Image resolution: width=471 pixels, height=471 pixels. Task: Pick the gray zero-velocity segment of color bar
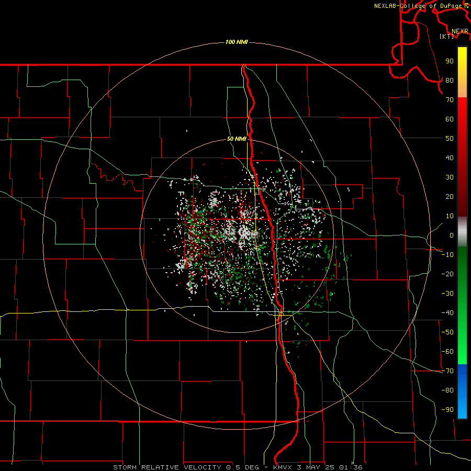(462, 232)
